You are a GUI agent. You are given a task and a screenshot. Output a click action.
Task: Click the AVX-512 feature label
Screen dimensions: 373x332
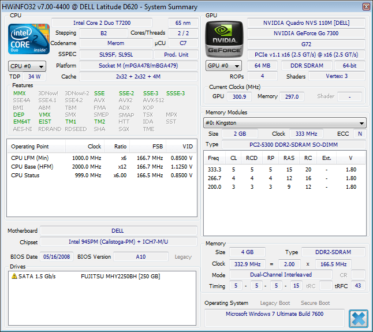[154, 100]
